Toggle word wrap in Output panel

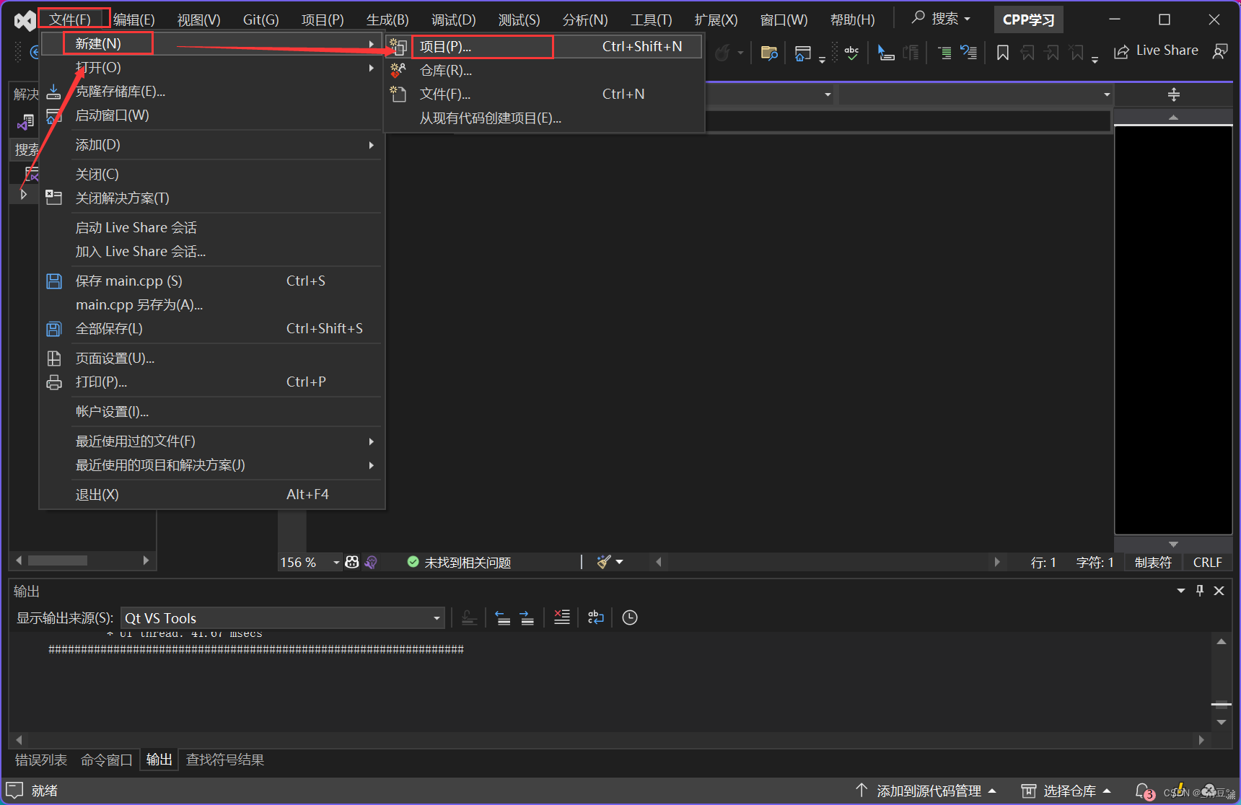click(596, 617)
